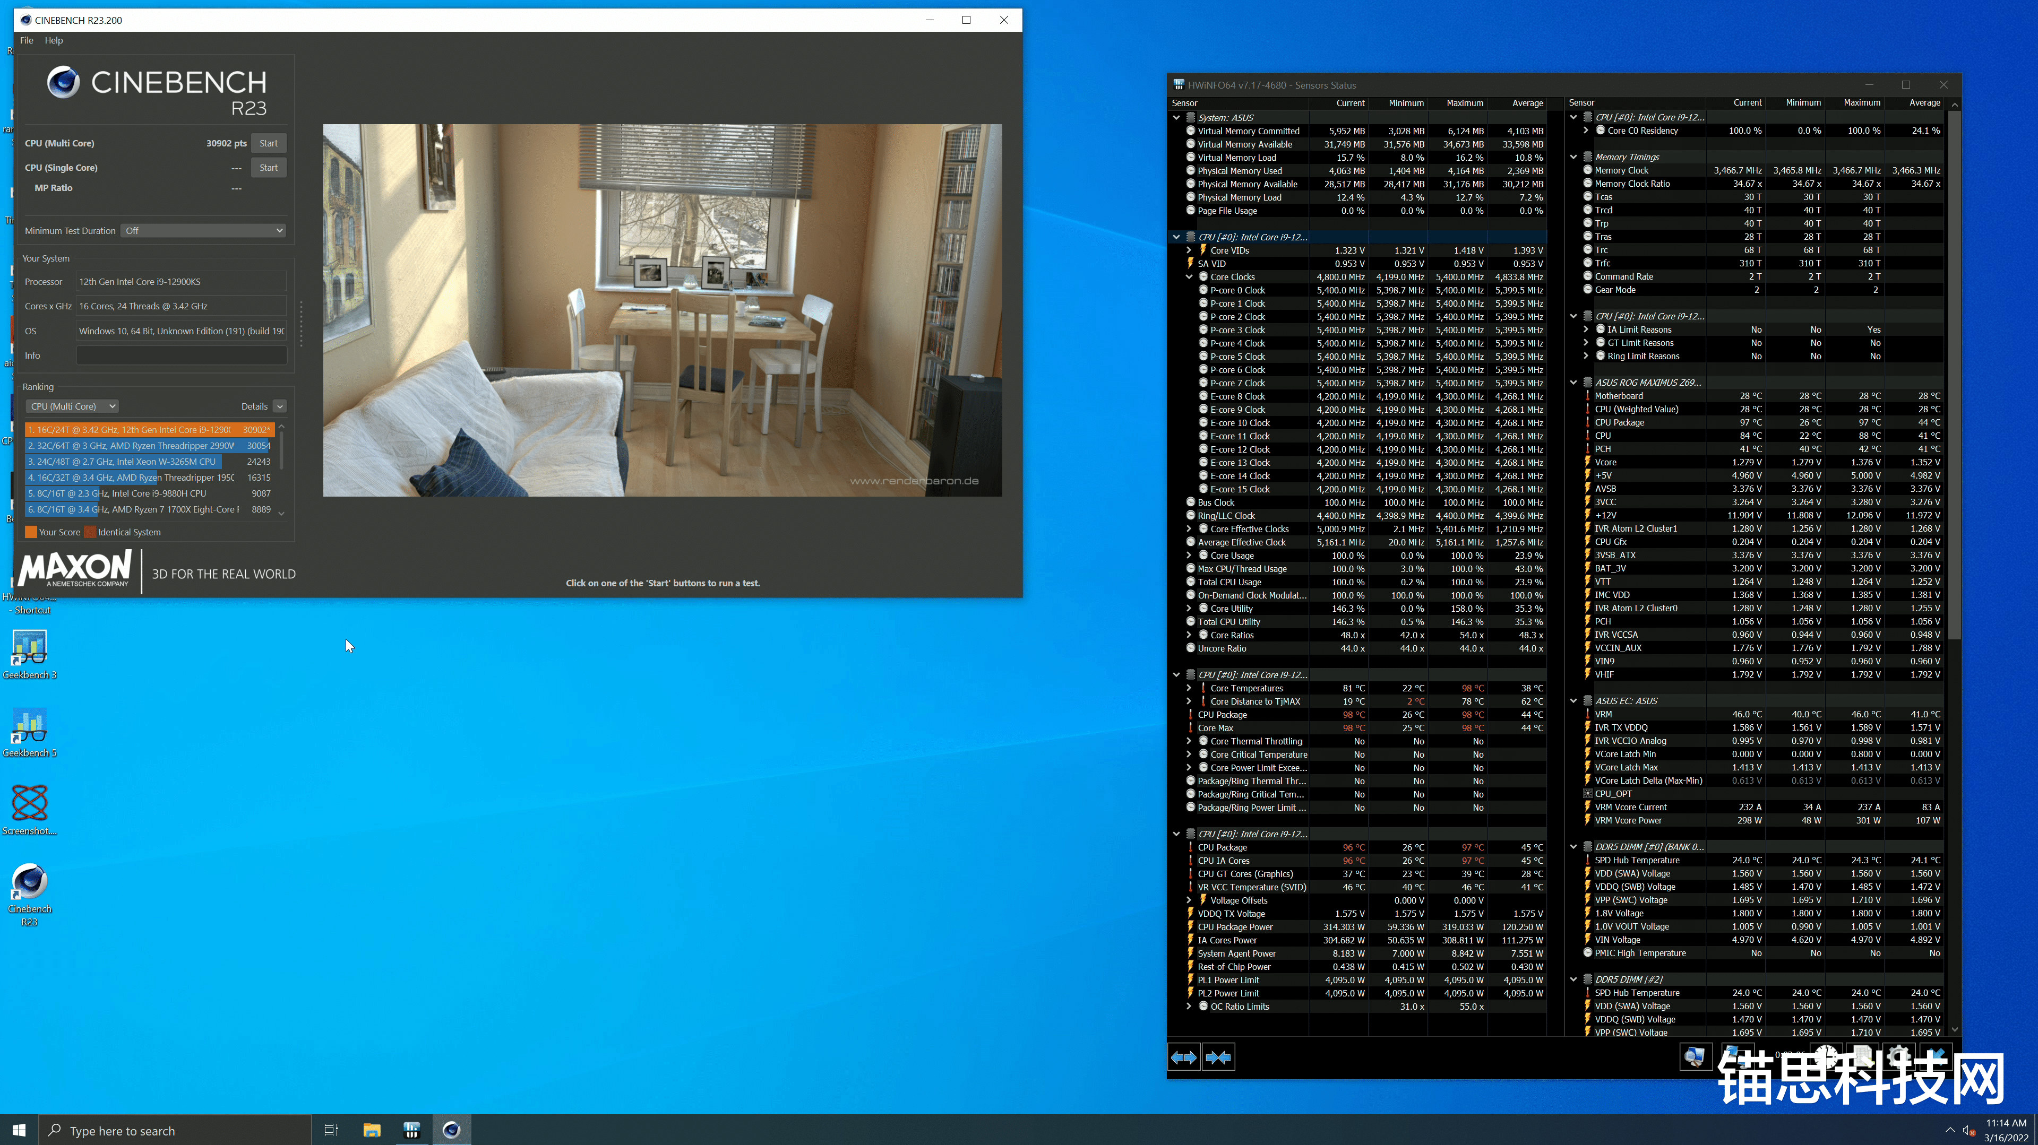Image resolution: width=2038 pixels, height=1145 pixels.
Task: Expand Core Thermal Throttling row
Action: coord(1189,742)
